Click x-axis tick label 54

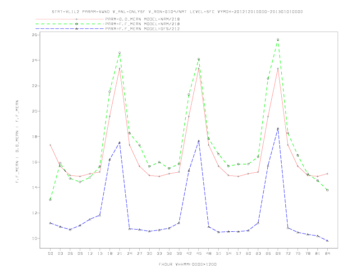[229, 253]
